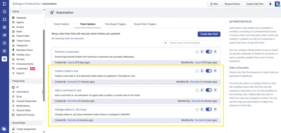The height and width of the screenshot is (133, 281).
Task: Clone the Add a comment in Jira rule
Action: (x=202, y=90)
